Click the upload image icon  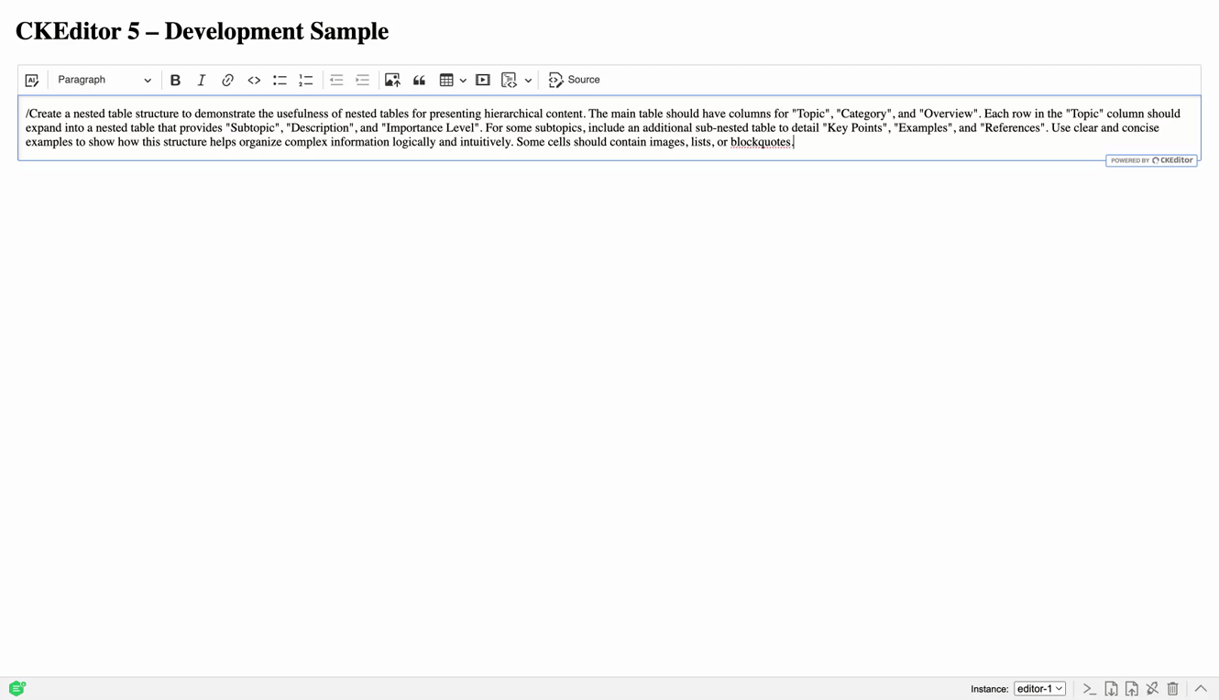click(392, 81)
